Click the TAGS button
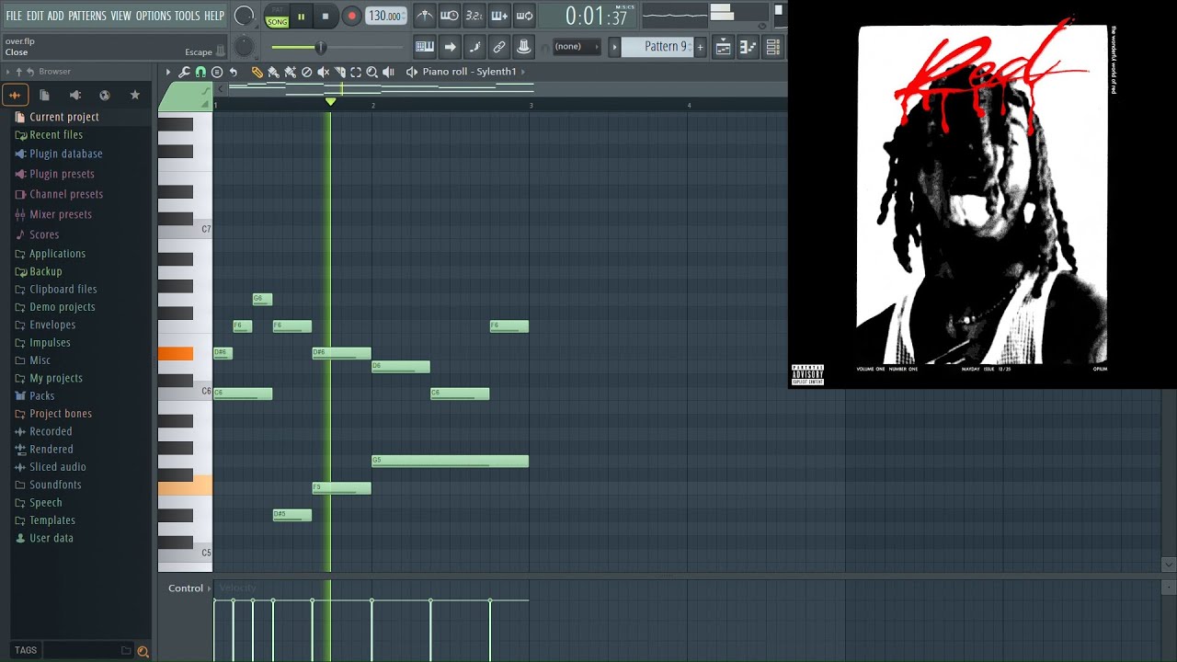The image size is (1177, 662). point(26,650)
